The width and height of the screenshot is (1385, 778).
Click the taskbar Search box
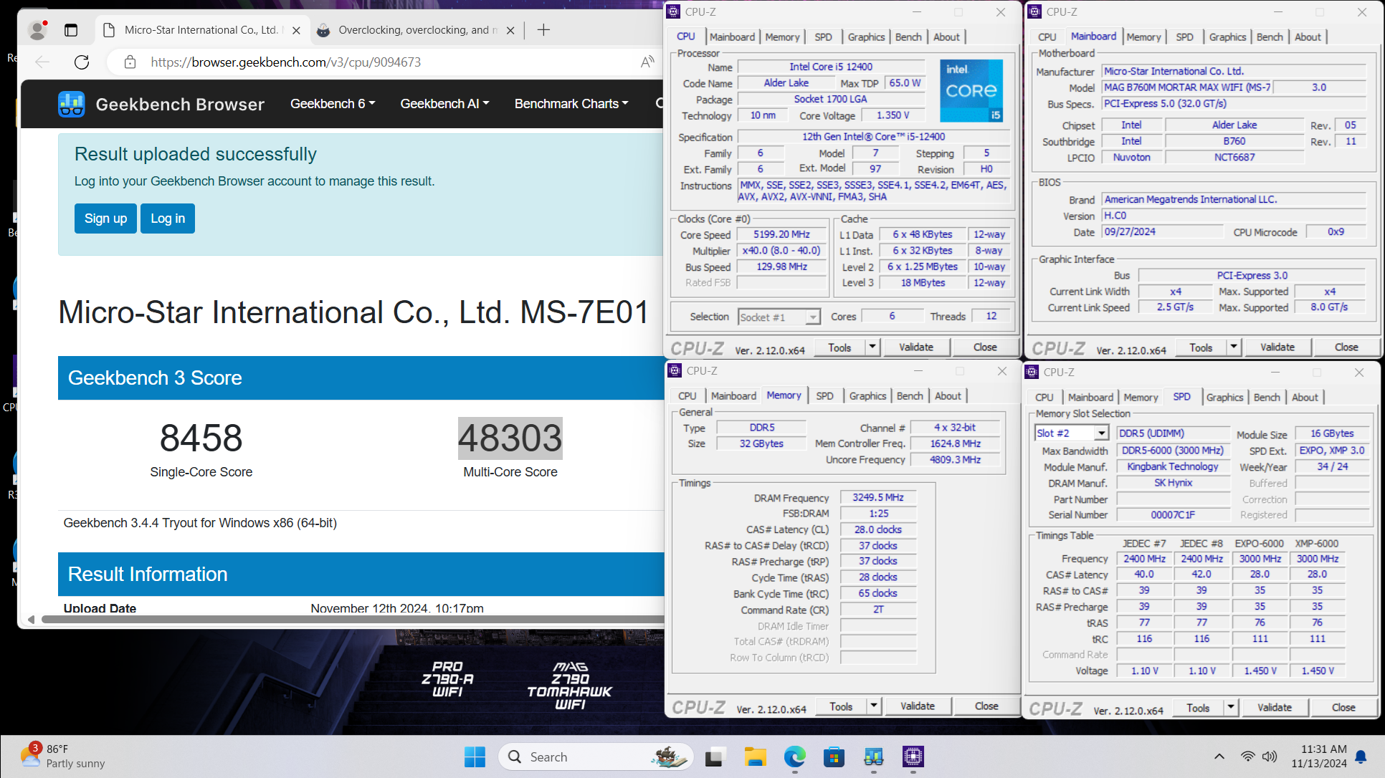(x=595, y=757)
